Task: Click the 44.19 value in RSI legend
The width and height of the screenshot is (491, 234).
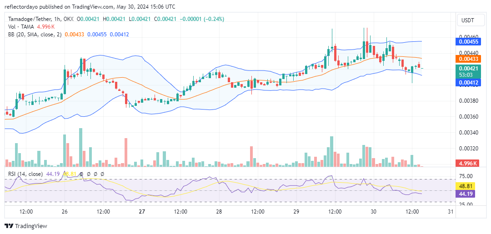Action: (x=53, y=174)
